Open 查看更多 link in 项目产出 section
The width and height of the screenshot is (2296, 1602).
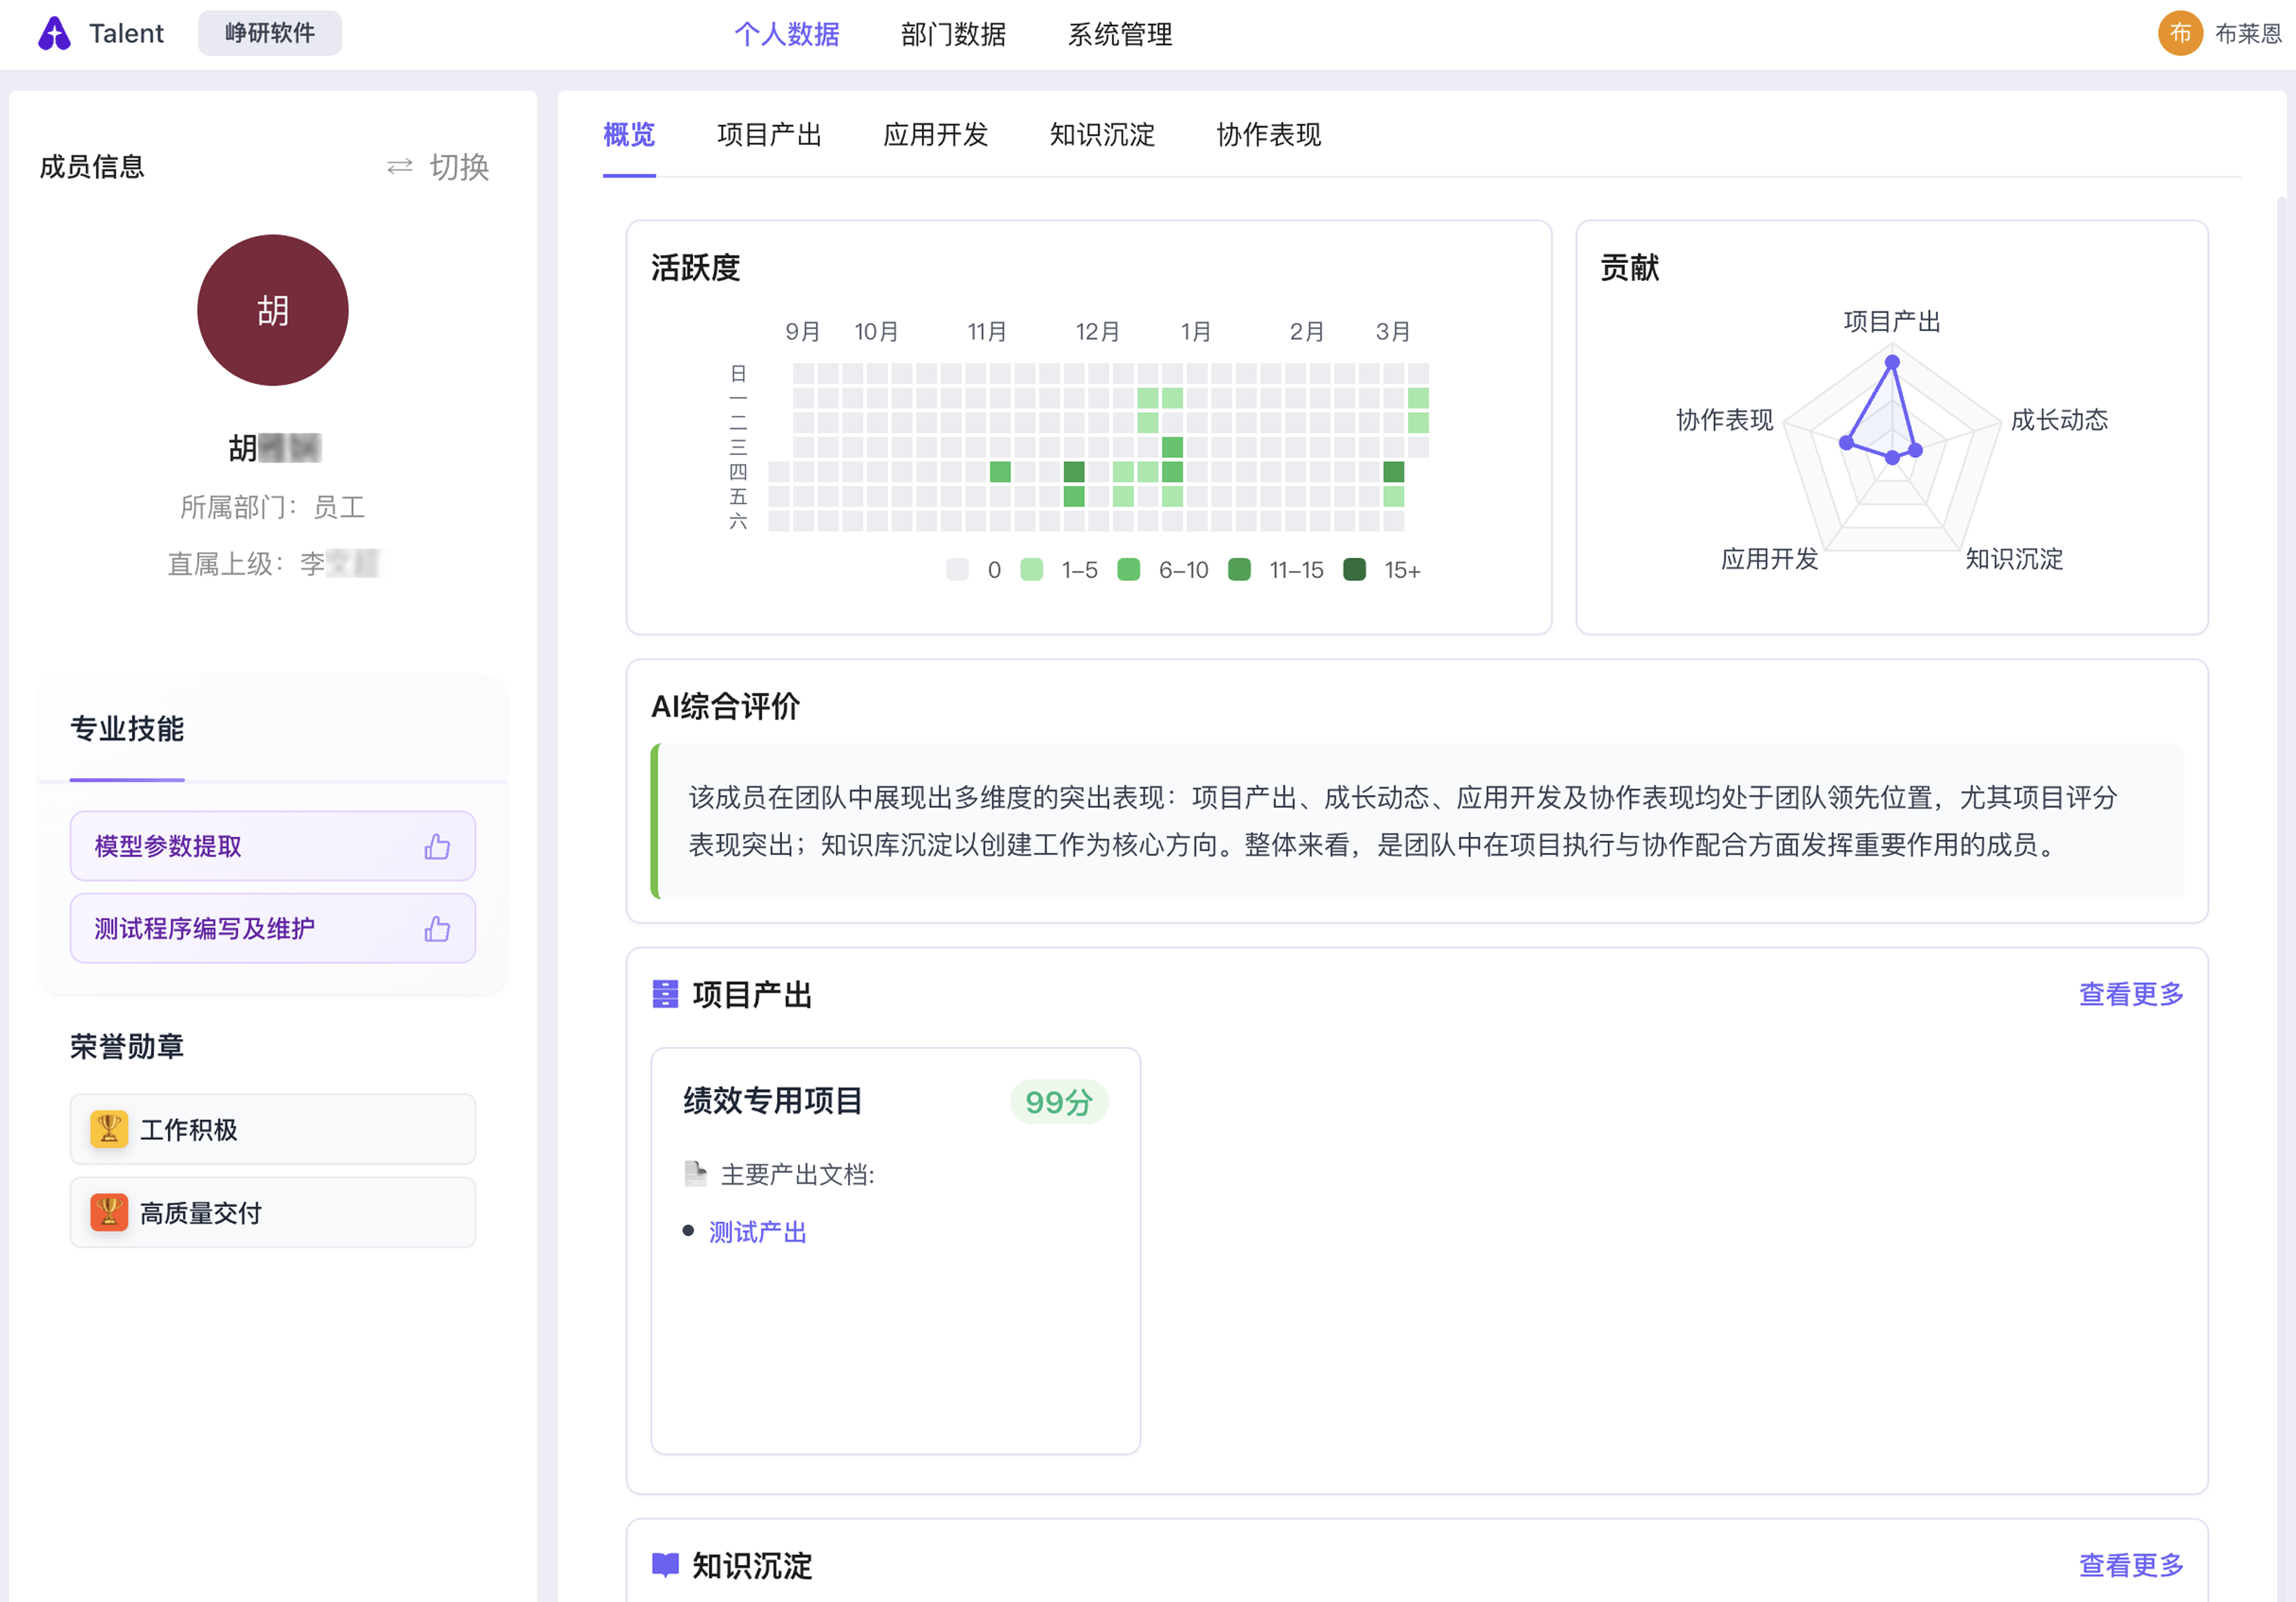pyautogui.click(x=2131, y=994)
